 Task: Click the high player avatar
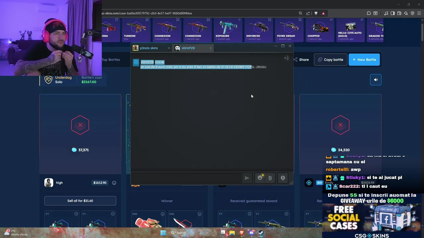point(49,183)
